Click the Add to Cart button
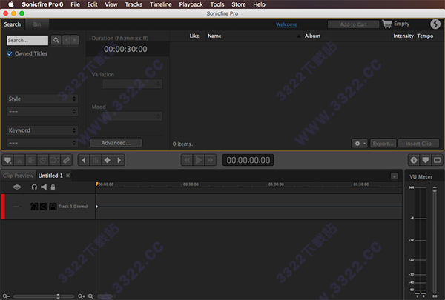 [353, 24]
